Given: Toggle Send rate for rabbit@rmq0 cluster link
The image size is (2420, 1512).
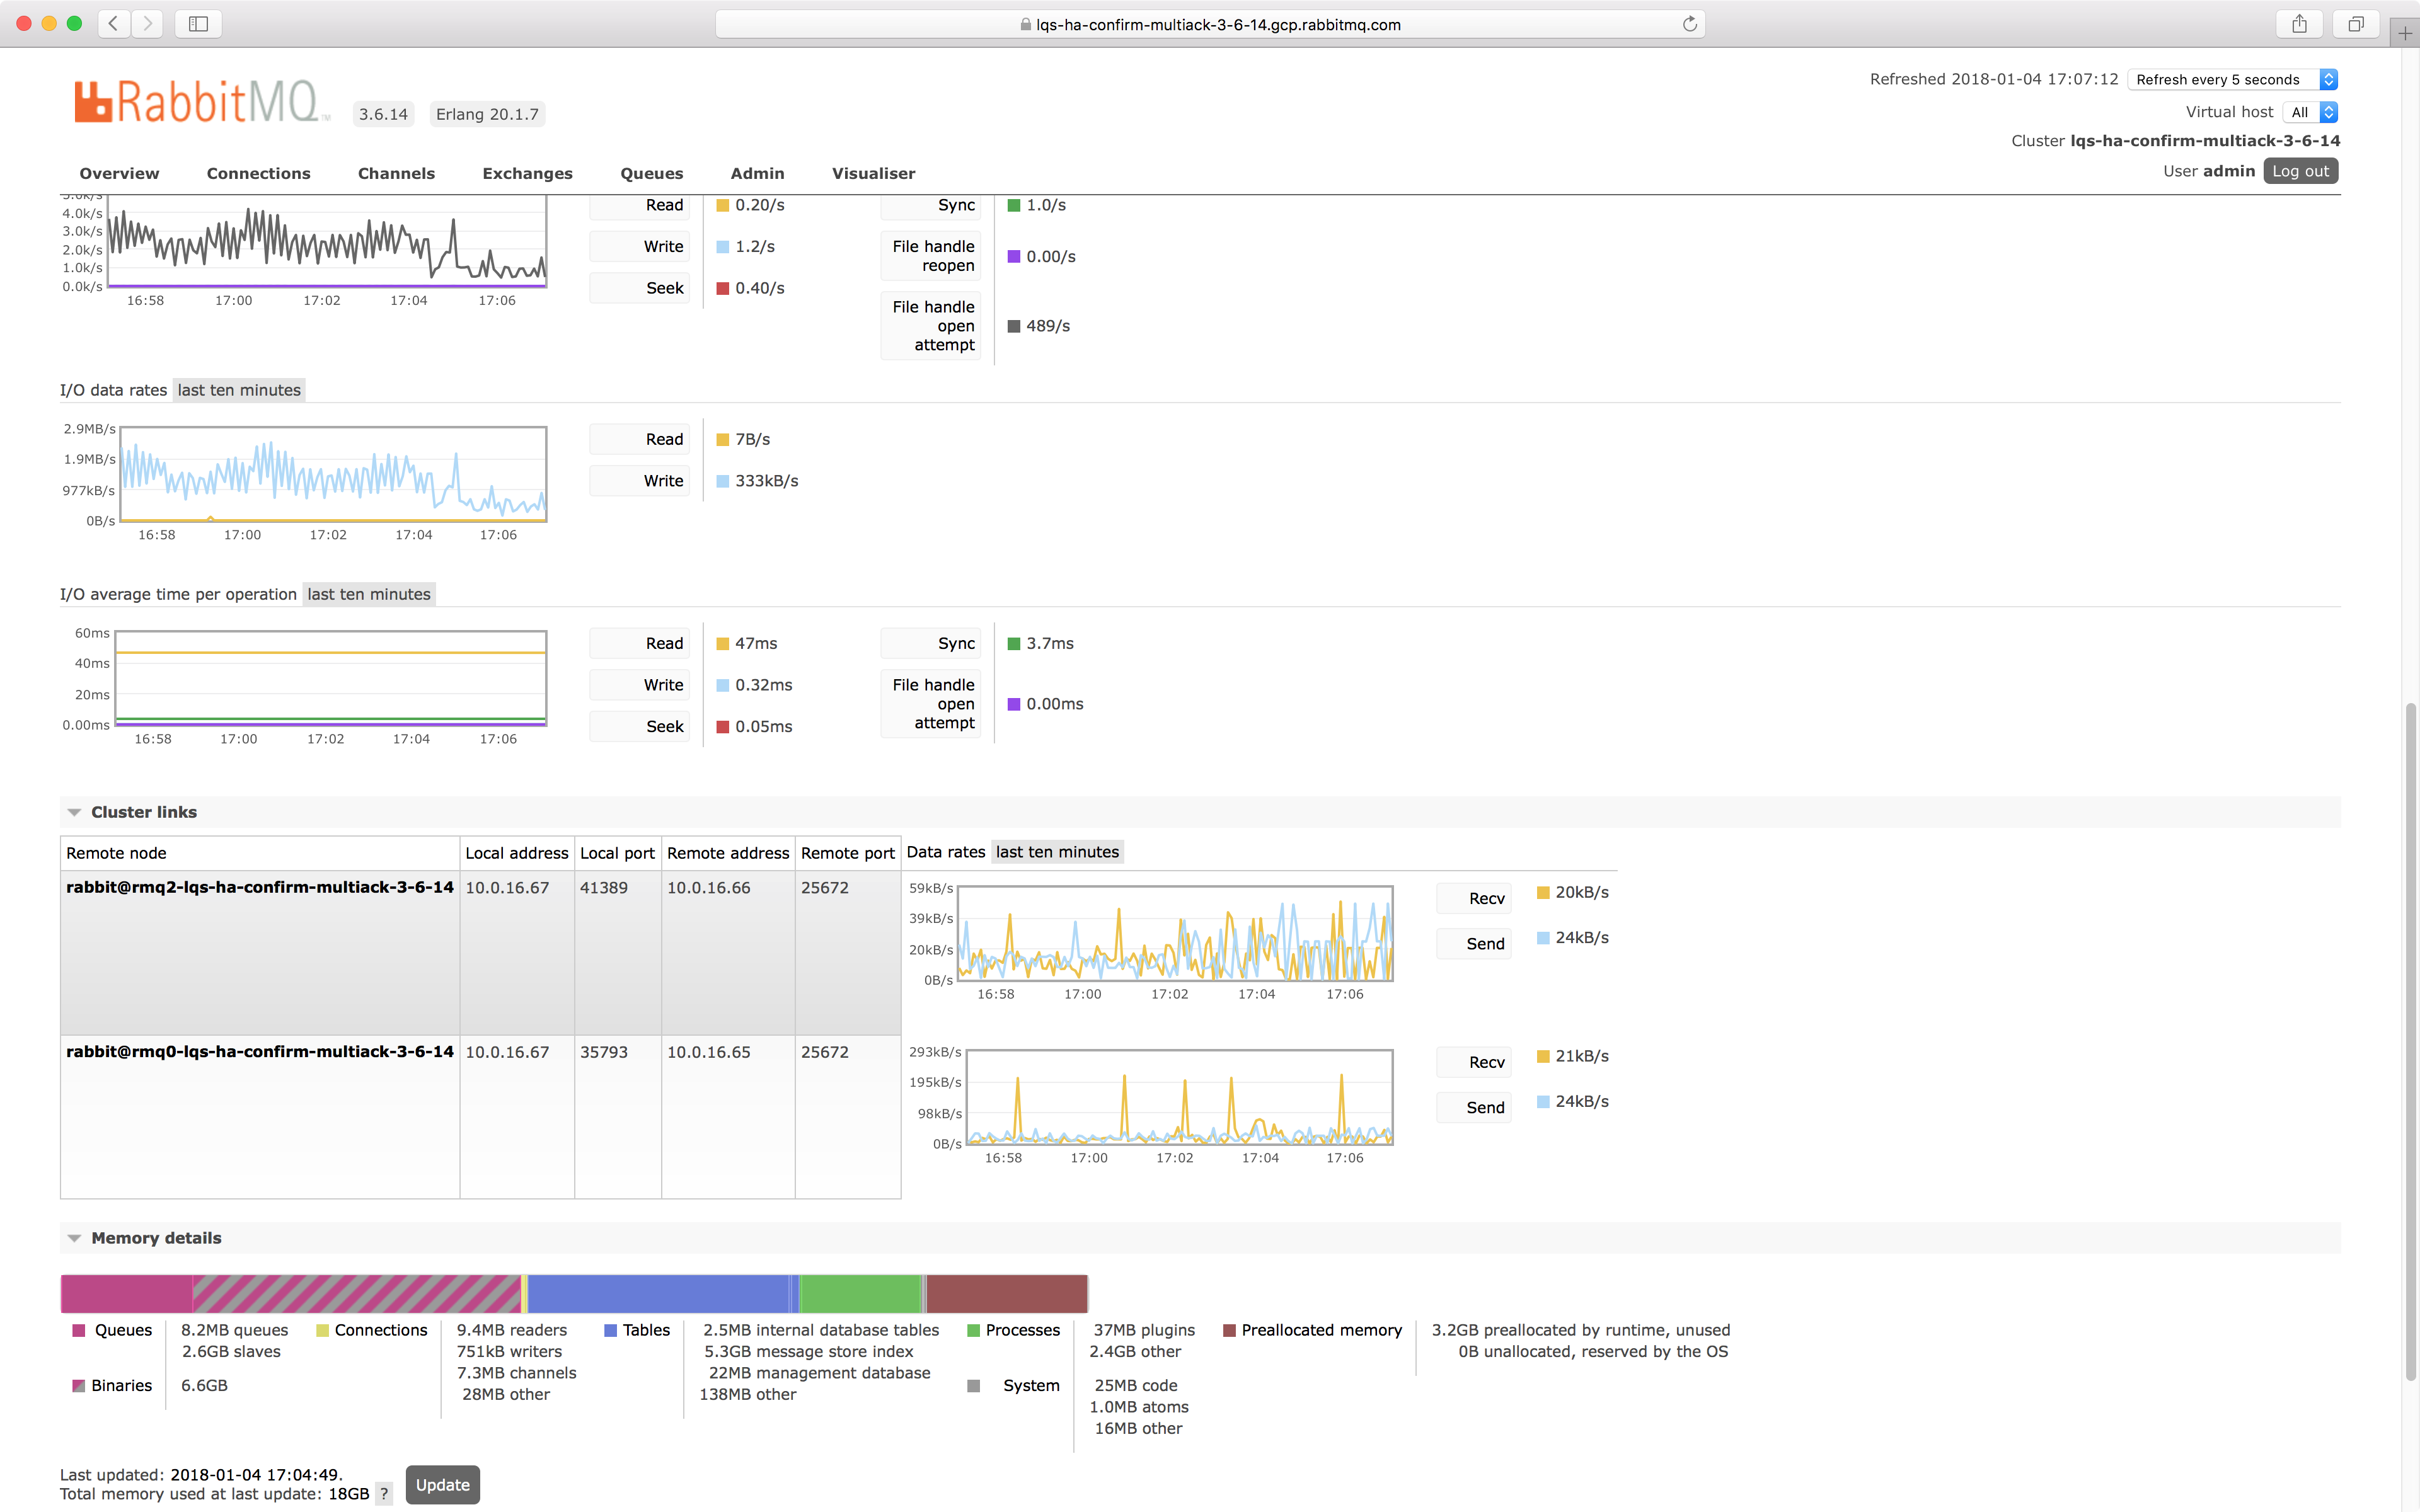Looking at the screenshot, I should tap(1474, 1107).
